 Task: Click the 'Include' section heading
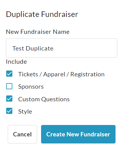[16, 62]
